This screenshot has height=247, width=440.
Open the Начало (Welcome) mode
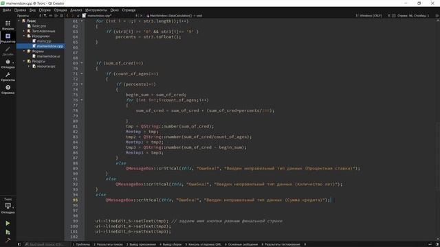[8, 25]
